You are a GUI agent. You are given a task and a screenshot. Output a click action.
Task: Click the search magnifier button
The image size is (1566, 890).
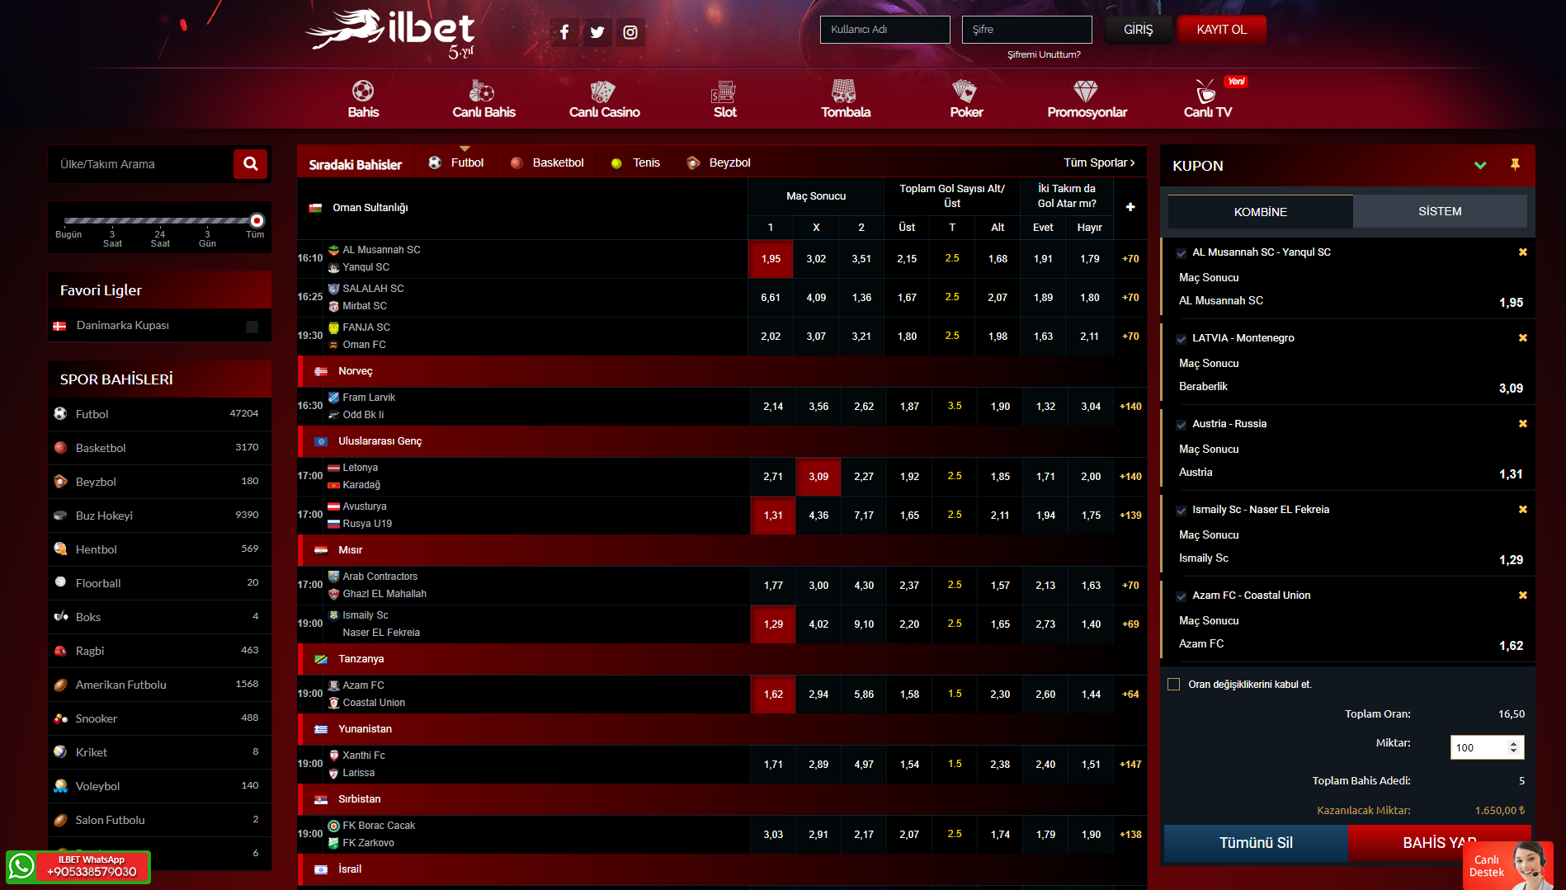(251, 164)
